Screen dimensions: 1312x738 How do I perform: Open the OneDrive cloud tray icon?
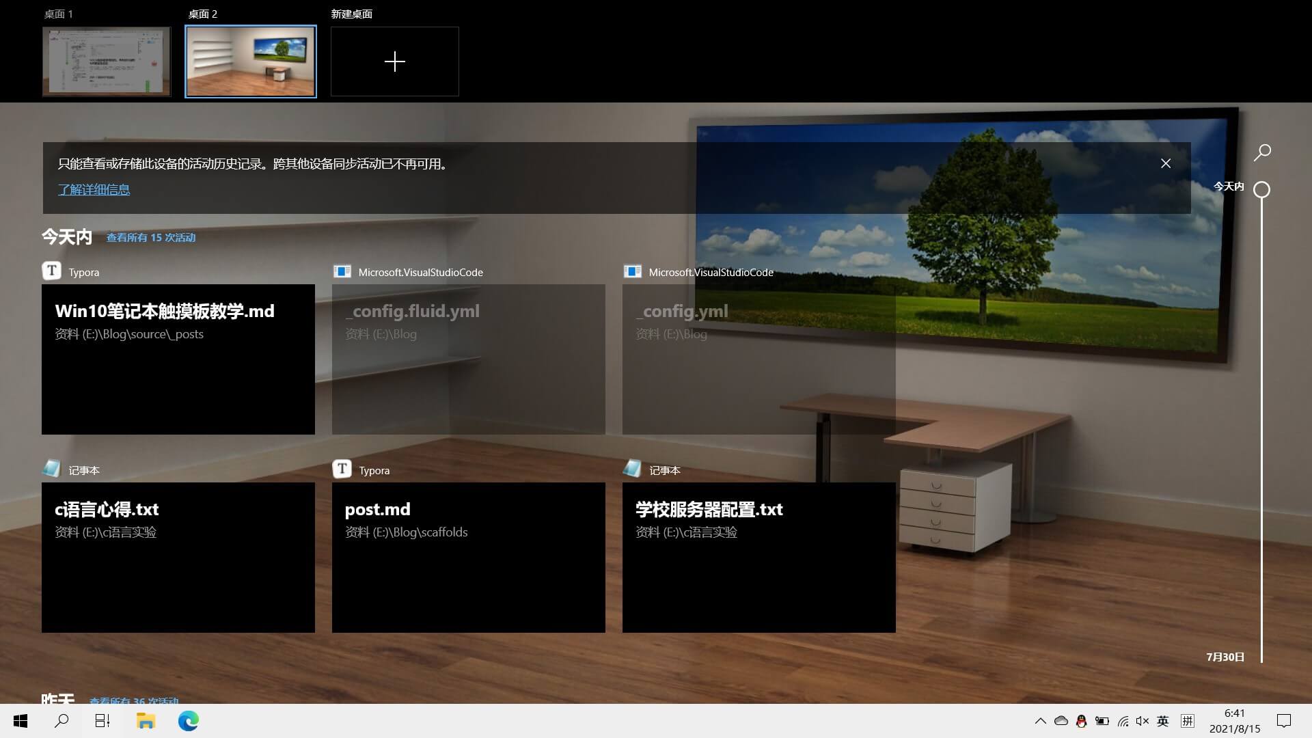click(x=1061, y=721)
